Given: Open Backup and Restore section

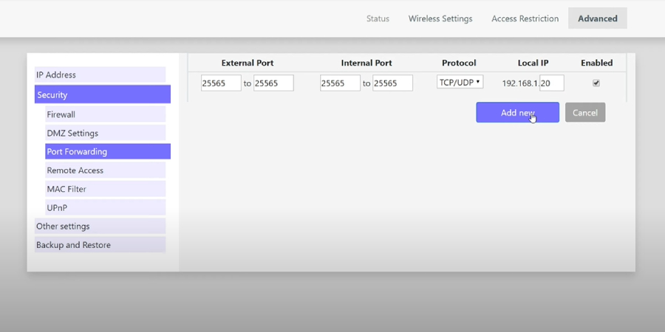Looking at the screenshot, I should click(x=100, y=245).
